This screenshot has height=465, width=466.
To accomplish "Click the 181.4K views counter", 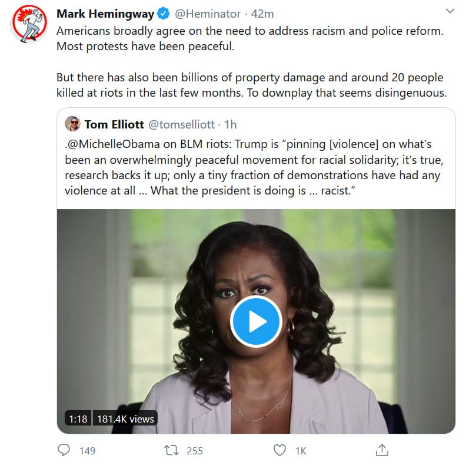I will pyautogui.click(x=125, y=419).
